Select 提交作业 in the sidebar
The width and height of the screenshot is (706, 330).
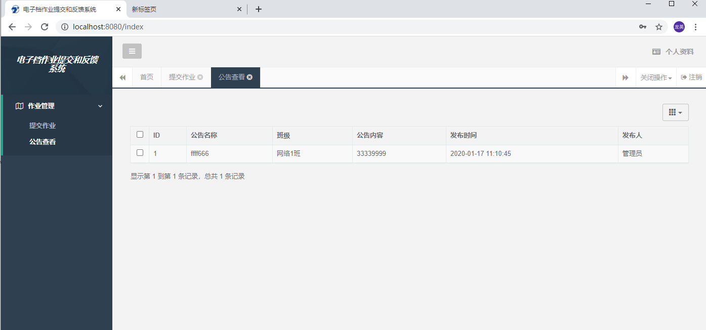[43, 126]
